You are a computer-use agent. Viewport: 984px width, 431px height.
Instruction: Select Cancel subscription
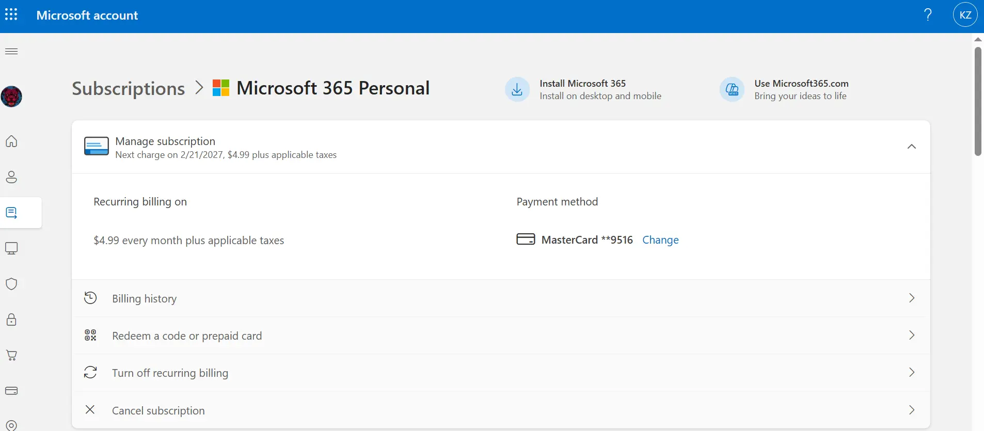tap(501, 410)
